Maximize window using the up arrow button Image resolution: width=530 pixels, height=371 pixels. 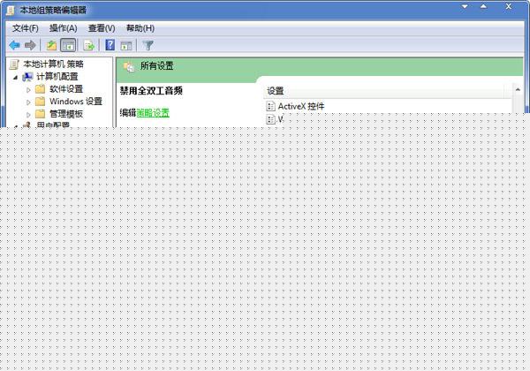click(x=484, y=7)
